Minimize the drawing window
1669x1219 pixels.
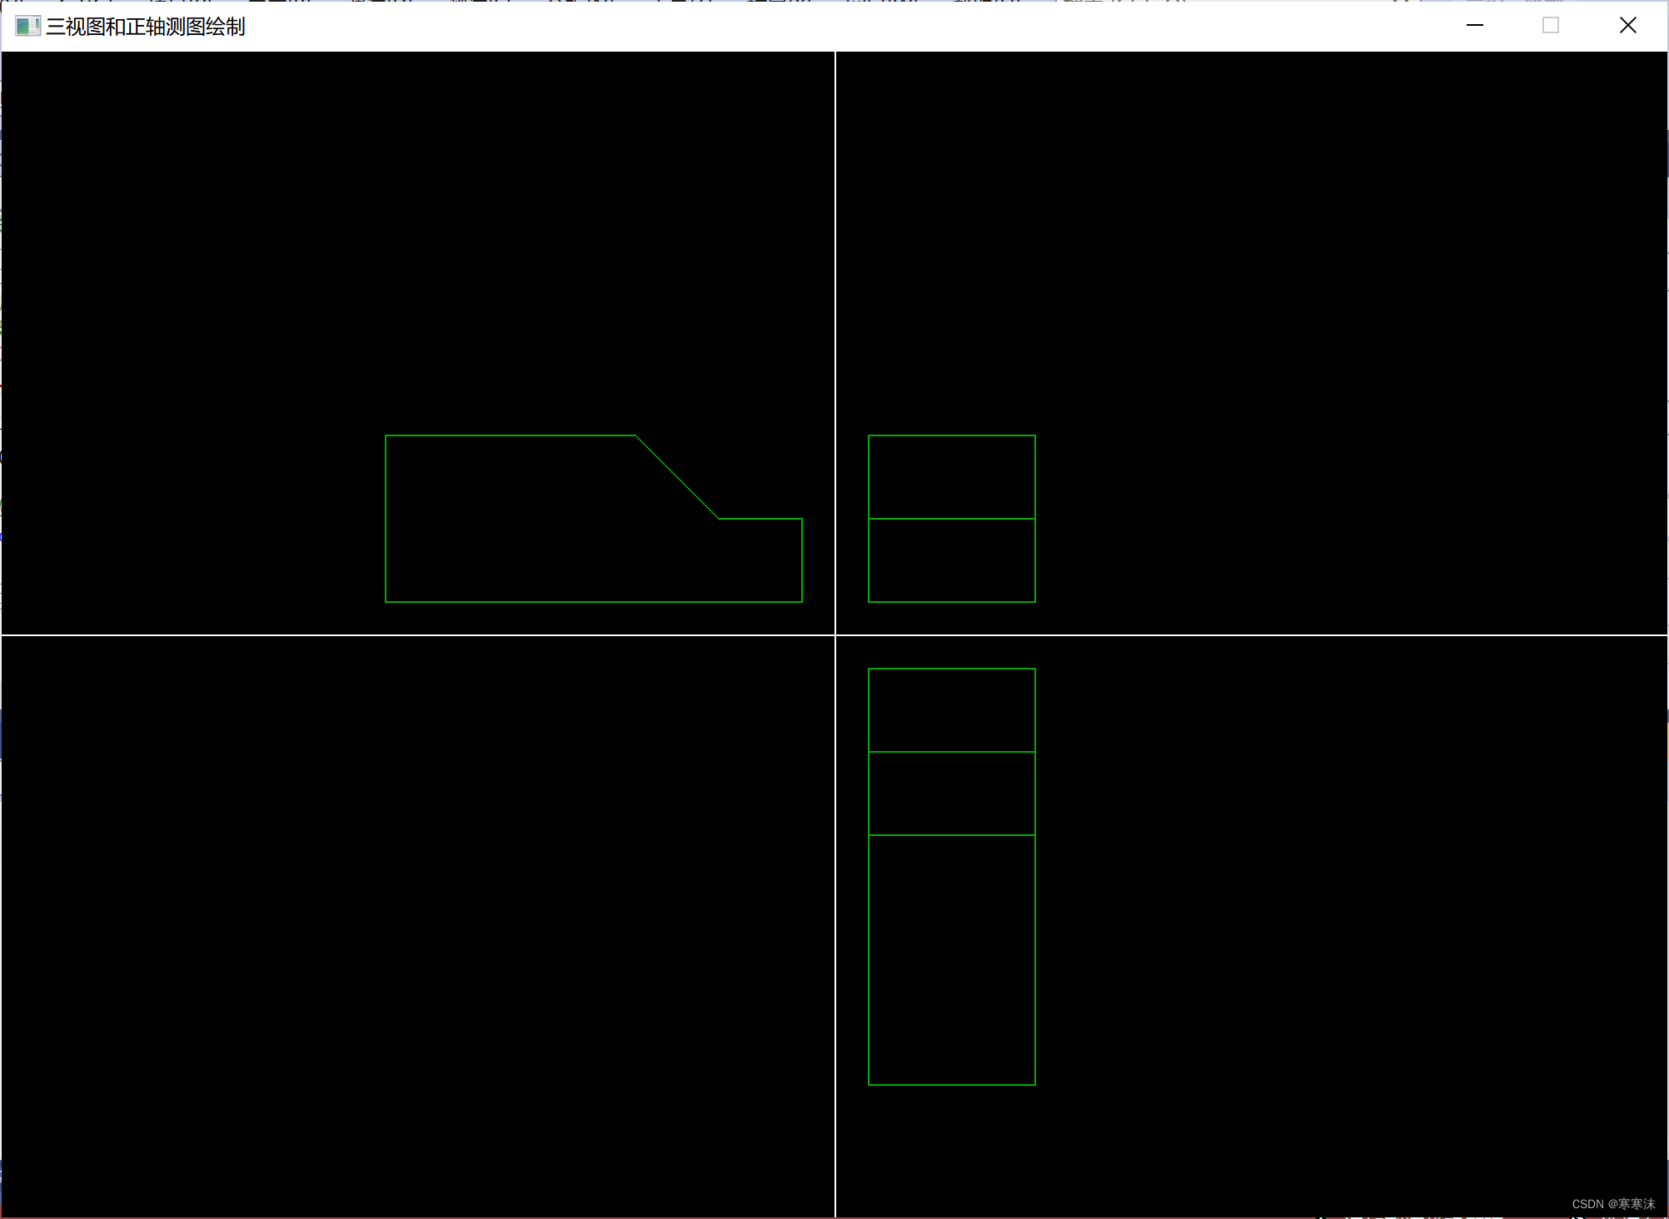1474,26
